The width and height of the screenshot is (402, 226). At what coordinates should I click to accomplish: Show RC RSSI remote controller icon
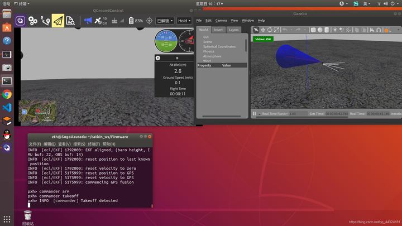(x=114, y=21)
